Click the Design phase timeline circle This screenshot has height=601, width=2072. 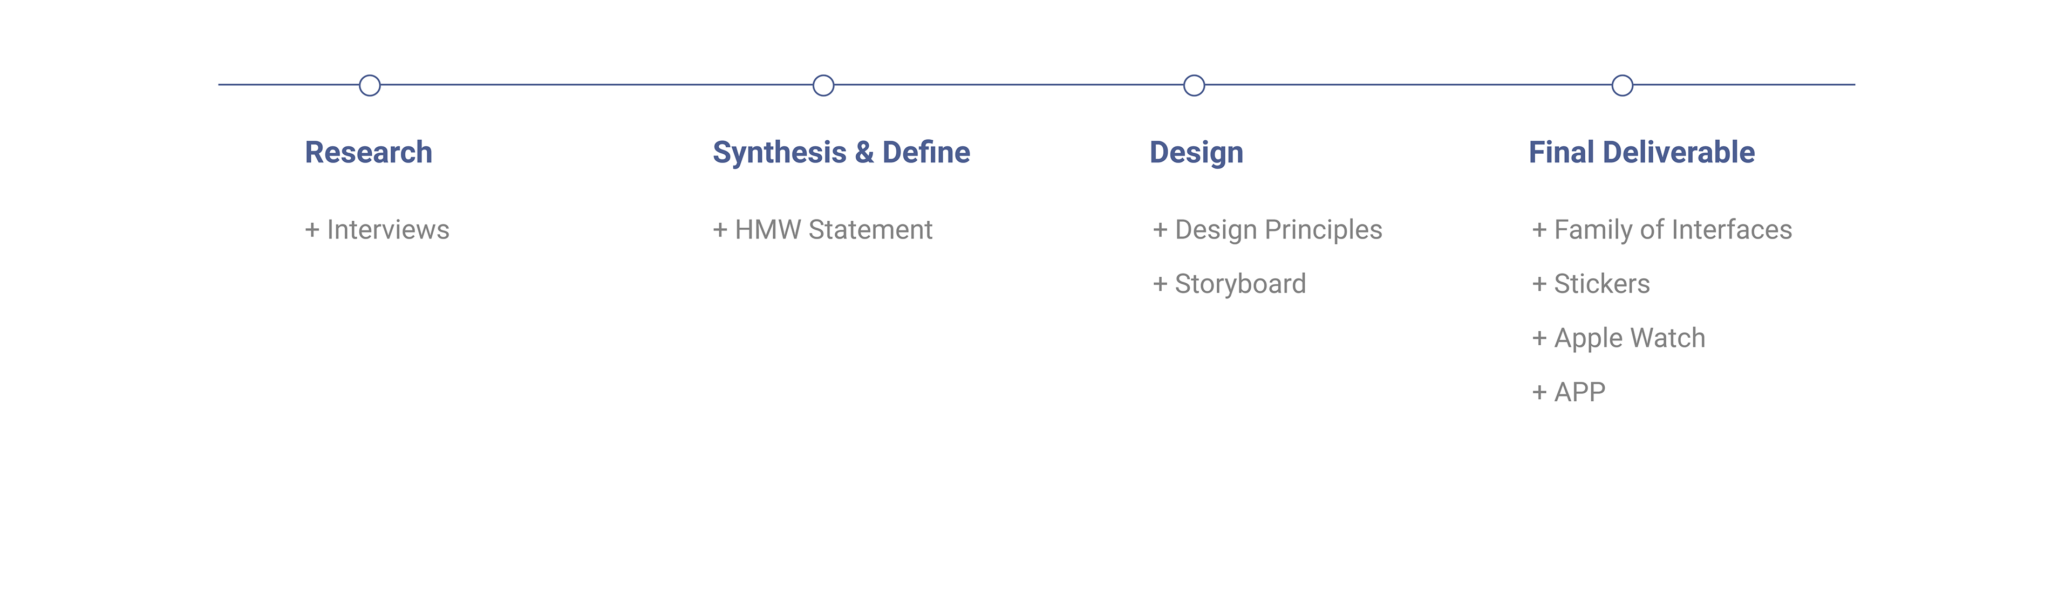[1194, 85]
